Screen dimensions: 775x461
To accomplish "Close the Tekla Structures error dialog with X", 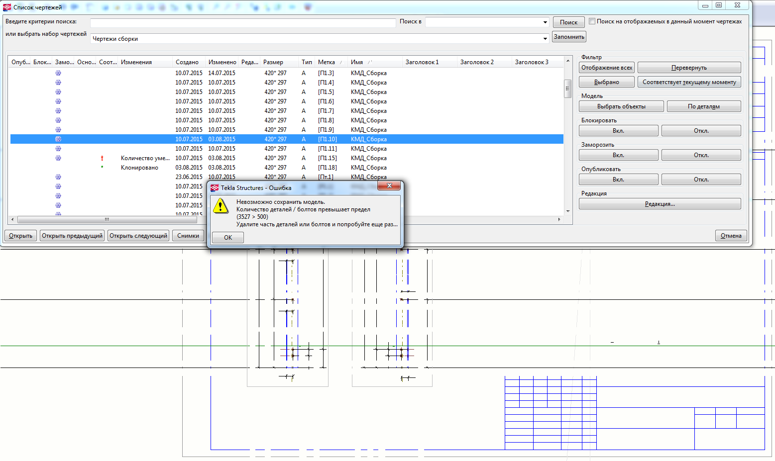I will (389, 185).
